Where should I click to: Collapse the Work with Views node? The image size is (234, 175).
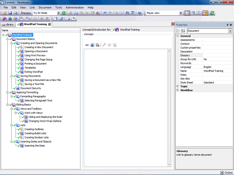click(x=16, y=113)
